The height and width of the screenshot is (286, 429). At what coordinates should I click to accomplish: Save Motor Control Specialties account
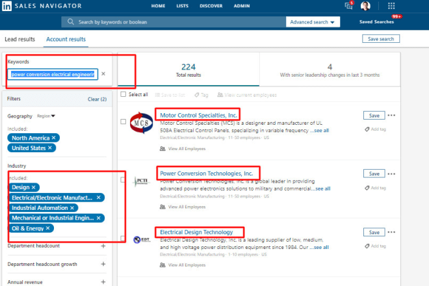[374, 116]
